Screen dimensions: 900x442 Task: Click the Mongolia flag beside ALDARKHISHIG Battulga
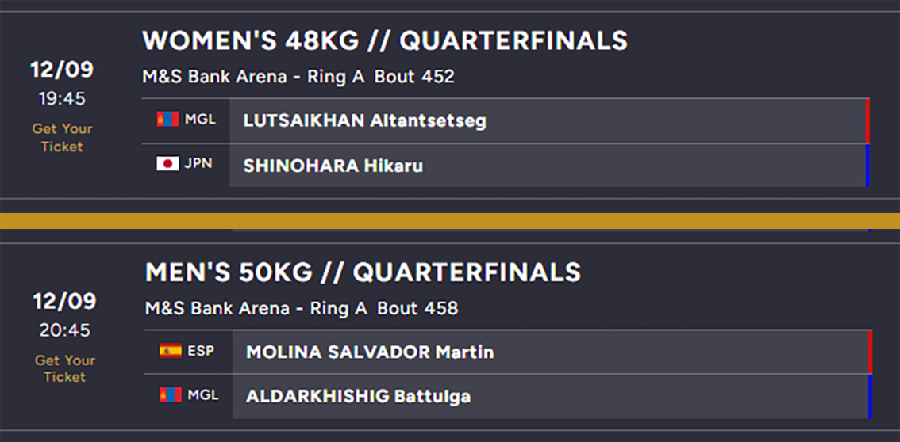pos(170,394)
